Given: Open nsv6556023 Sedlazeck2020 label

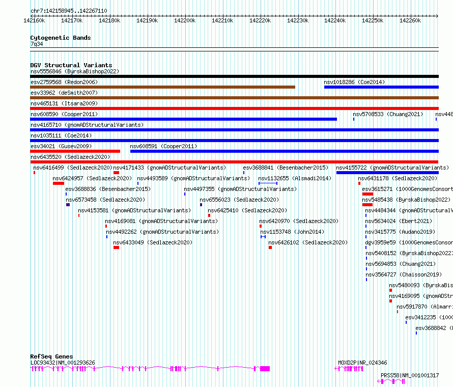Looking at the screenshot, I should [239, 200].
